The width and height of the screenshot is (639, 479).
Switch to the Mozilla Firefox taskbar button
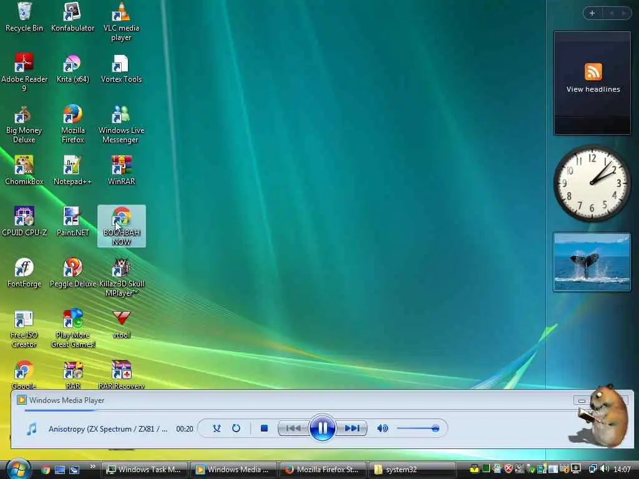point(323,470)
